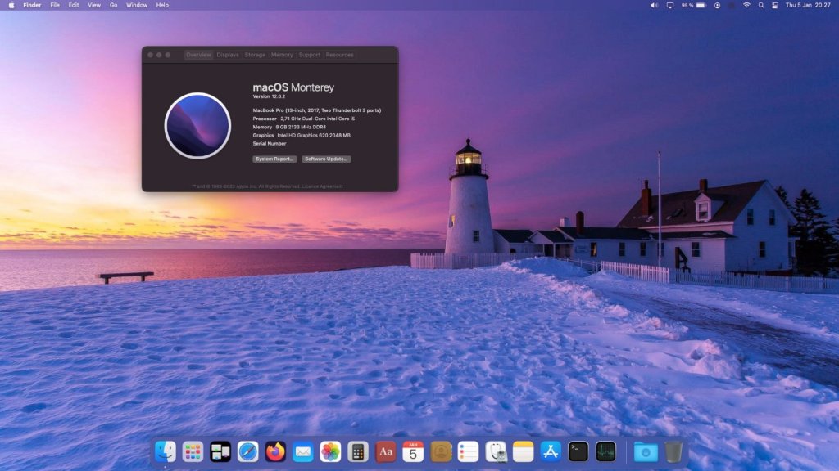This screenshot has width=839, height=471.
Task: Open Activity Monitor in the dock
Action: click(605, 451)
